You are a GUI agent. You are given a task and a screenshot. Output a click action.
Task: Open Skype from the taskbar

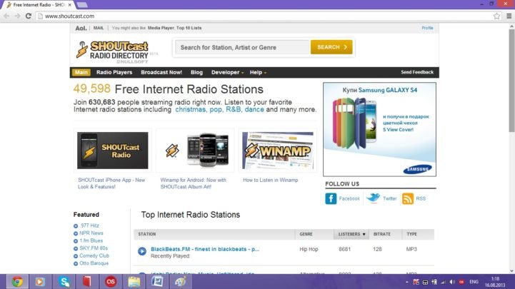[64, 281]
